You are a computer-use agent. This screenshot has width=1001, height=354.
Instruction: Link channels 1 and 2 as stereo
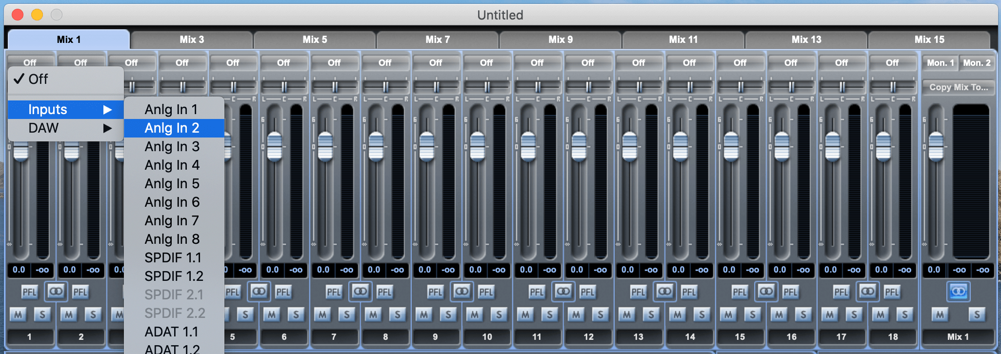pyautogui.click(x=56, y=292)
